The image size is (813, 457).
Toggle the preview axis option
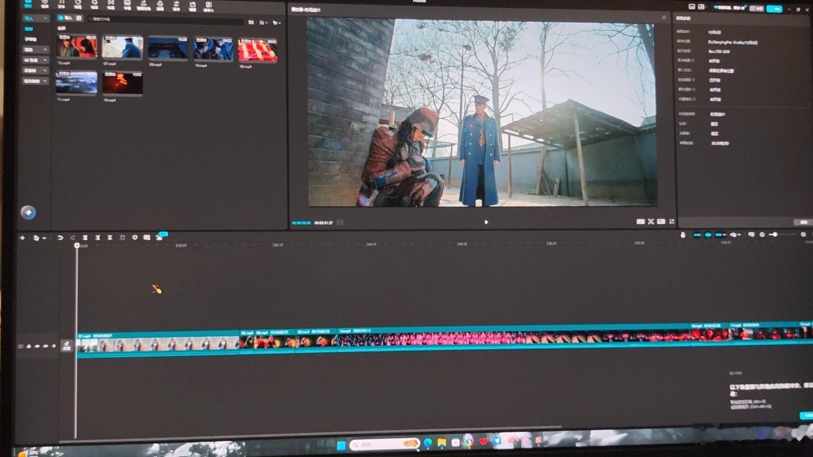(x=734, y=235)
